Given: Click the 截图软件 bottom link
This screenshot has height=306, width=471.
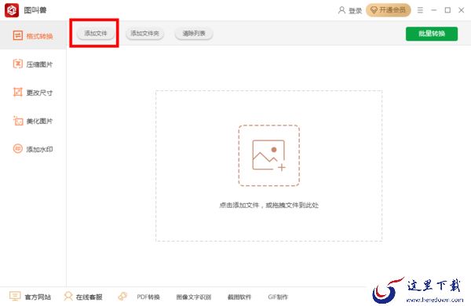Looking at the screenshot, I should 239,297.
